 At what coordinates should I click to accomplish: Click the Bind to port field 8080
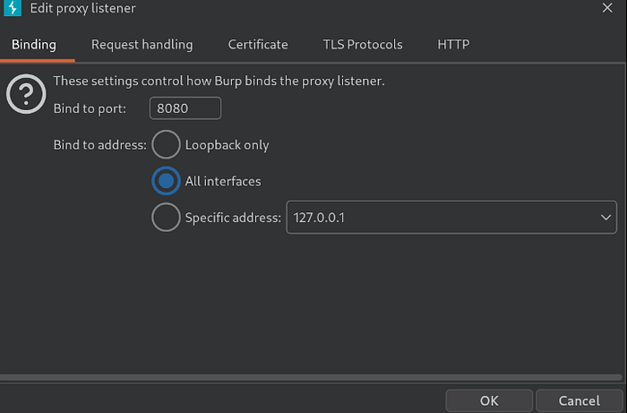(185, 108)
